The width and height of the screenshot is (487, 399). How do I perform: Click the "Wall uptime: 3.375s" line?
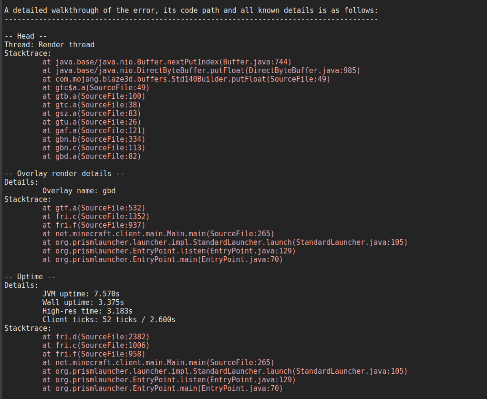[83, 303]
